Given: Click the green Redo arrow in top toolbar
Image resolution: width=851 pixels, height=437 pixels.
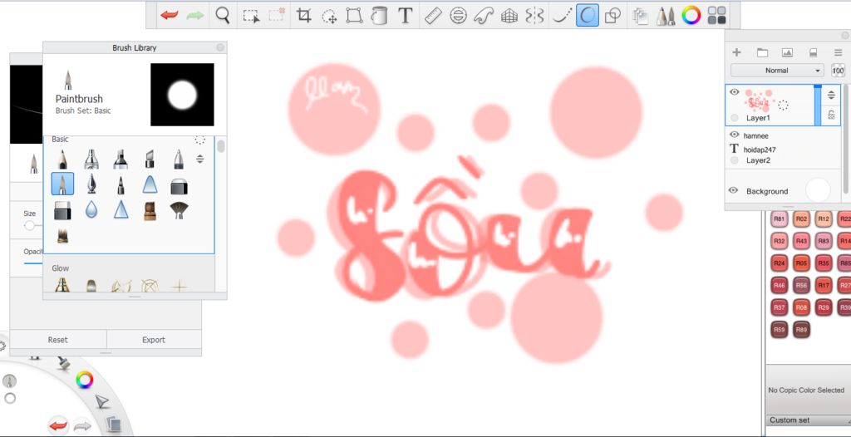Looking at the screenshot, I should [x=194, y=15].
